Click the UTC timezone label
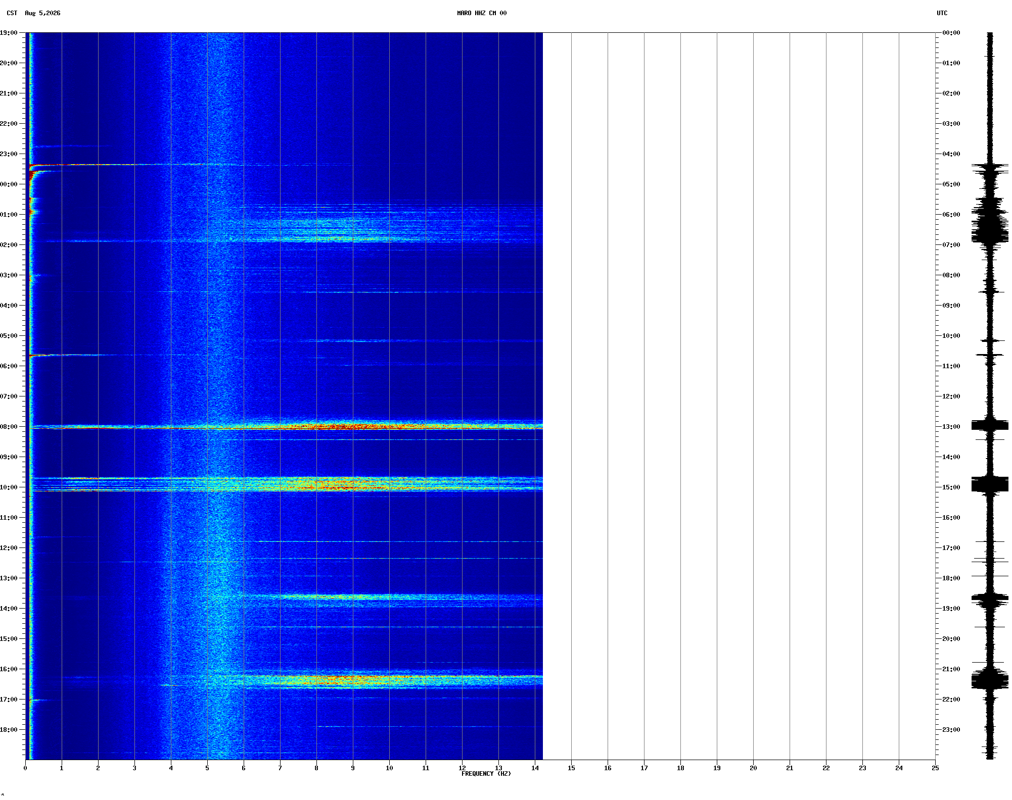 [x=942, y=13]
